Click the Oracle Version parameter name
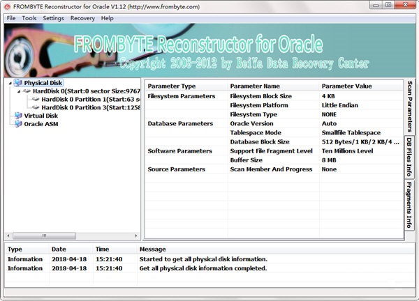 coord(251,124)
